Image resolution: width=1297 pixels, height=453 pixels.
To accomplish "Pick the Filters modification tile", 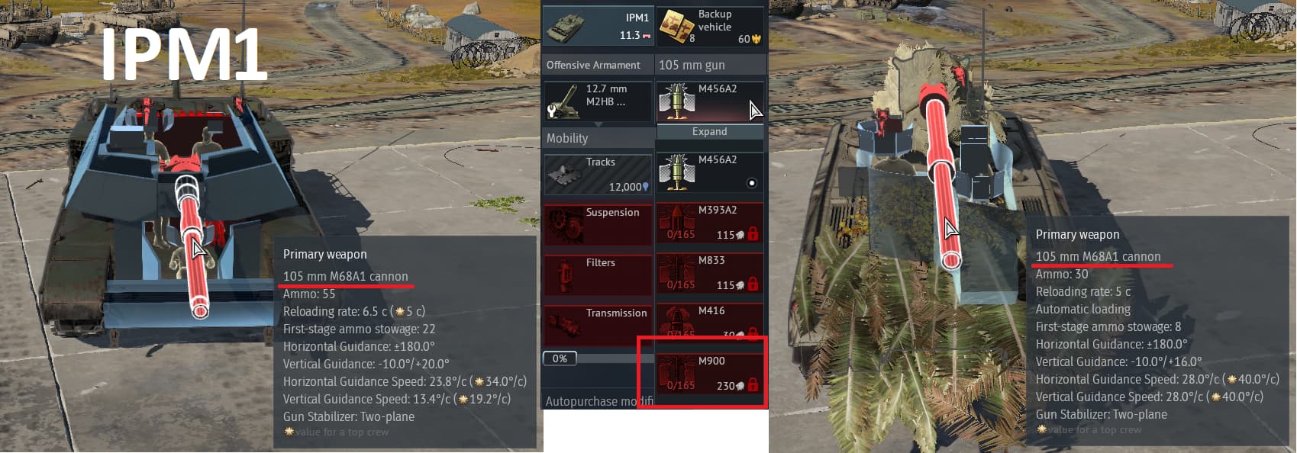I will tap(598, 275).
